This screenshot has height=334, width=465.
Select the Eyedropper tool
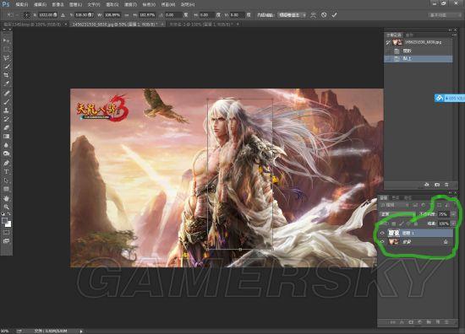click(x=6, y=83)
